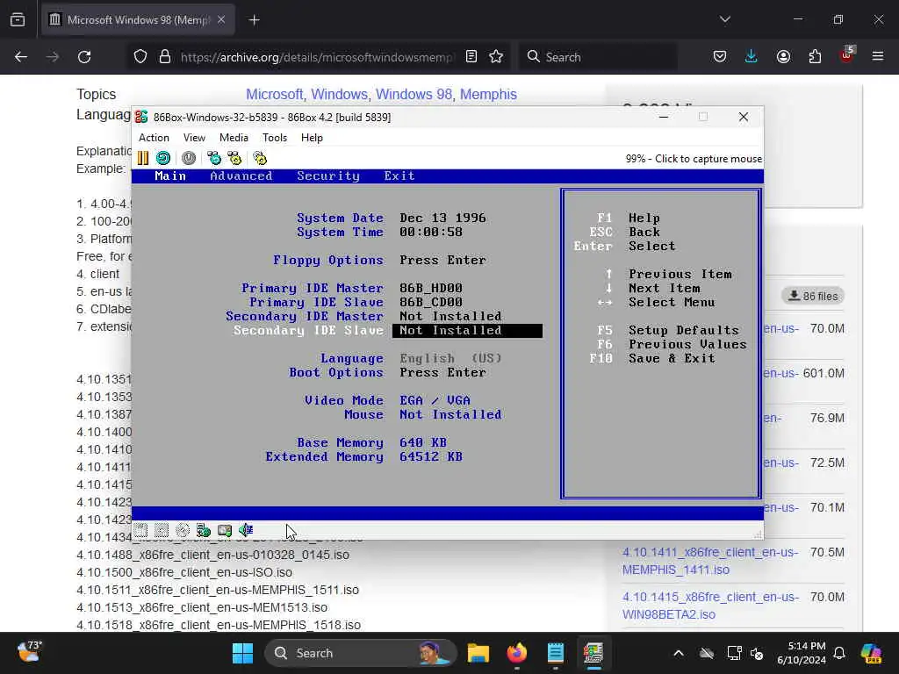Toggle reader view icon in address bar
Image resolution: width=899 pixels, height=674 pixels.
click(471, 57)
